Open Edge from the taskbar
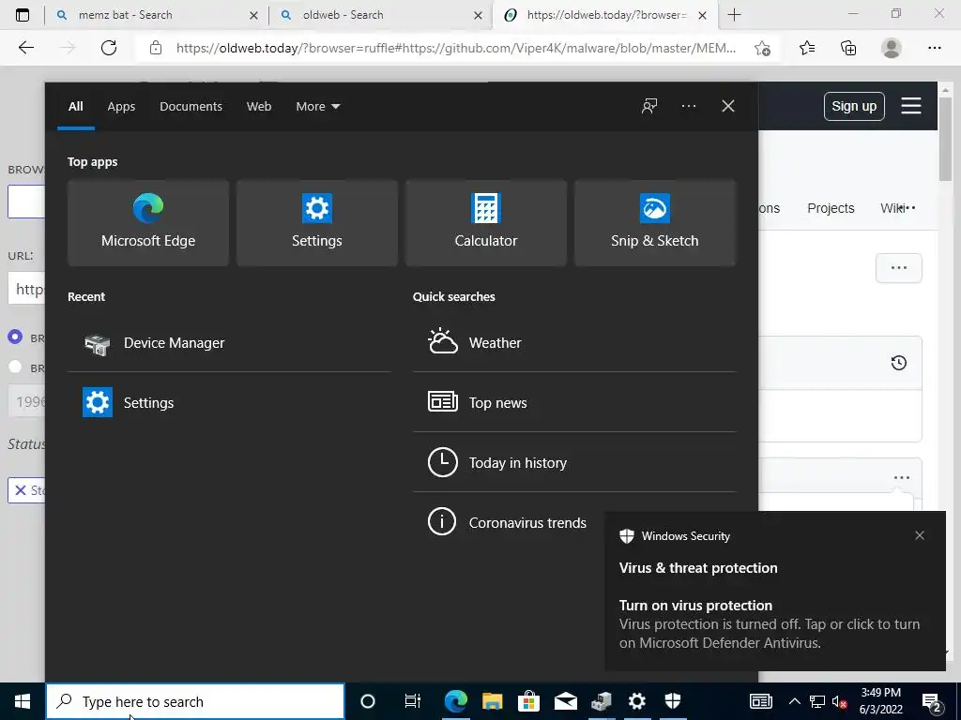Viewport: 961px width, 720px height. 456,701
